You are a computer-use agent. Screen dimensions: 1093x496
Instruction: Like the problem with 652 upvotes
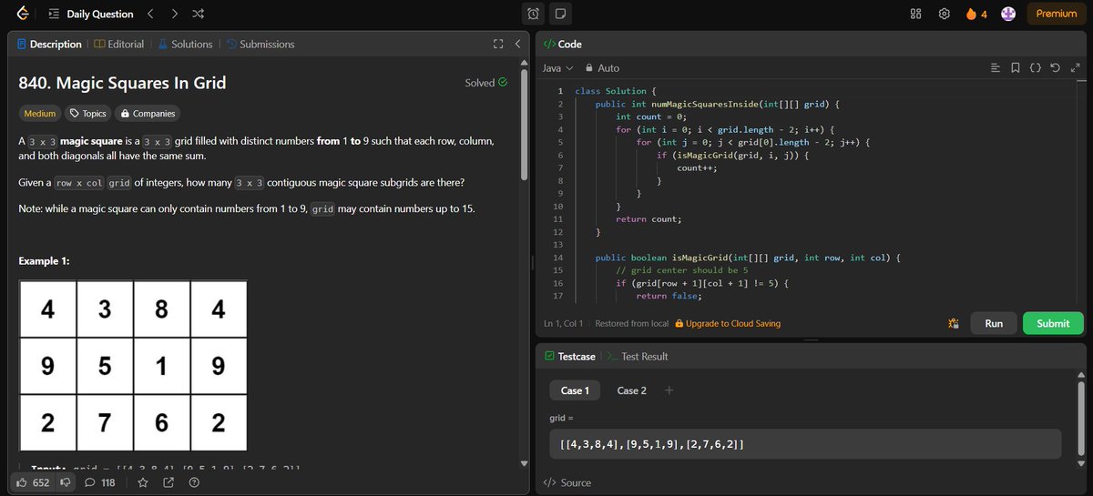pos(33,482)
